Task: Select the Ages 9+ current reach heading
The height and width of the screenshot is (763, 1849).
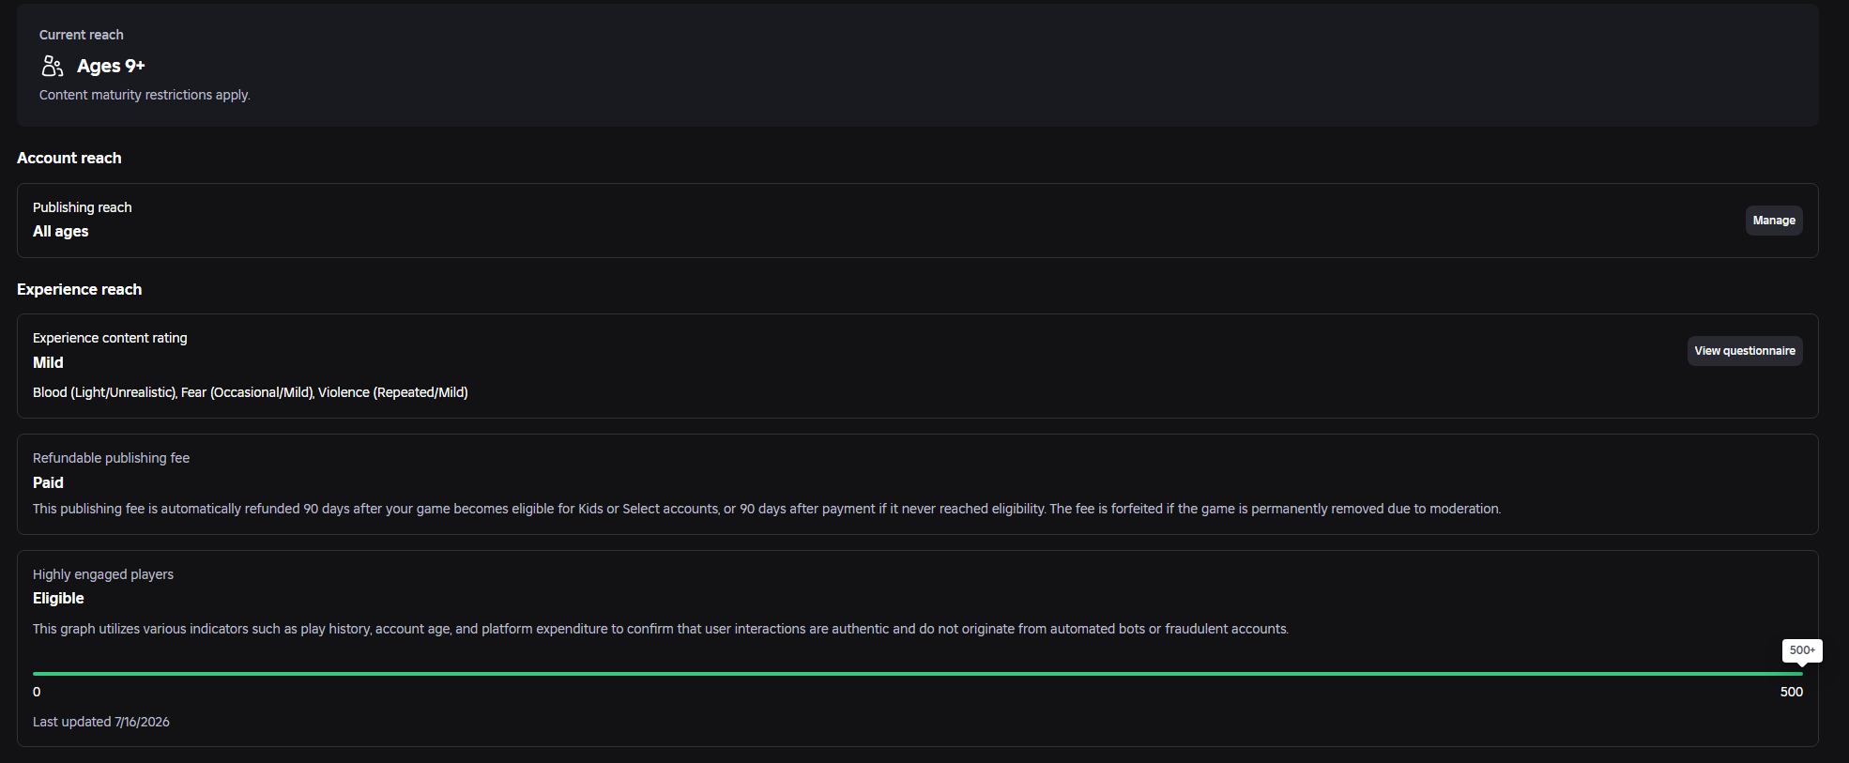Action: click(x=111, y=66)
